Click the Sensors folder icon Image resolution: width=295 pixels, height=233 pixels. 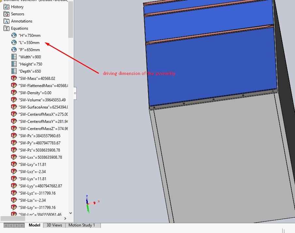click(7, 14)
